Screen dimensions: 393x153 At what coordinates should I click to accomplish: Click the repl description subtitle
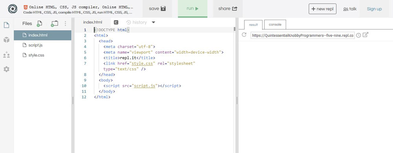coord(78,12)
